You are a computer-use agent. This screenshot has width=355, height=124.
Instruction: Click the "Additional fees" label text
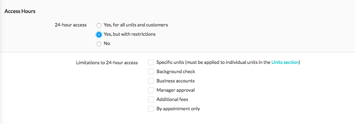[172, 99]
